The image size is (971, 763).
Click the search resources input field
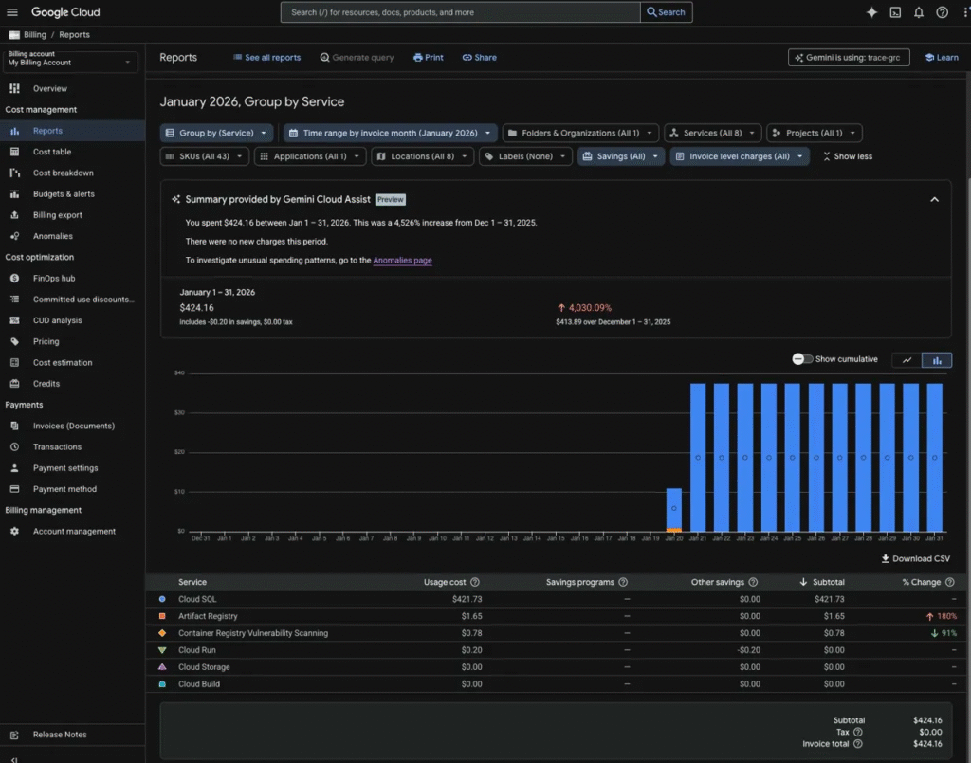click(460, 12)
